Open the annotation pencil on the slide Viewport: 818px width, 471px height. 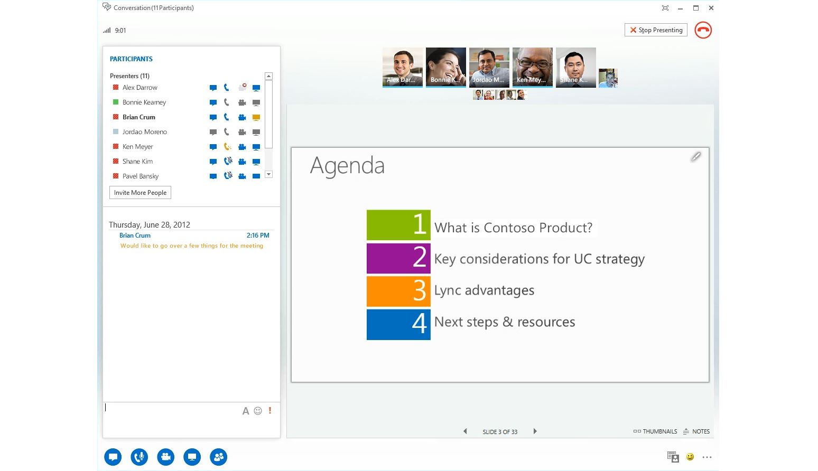(x=696, y=157)
